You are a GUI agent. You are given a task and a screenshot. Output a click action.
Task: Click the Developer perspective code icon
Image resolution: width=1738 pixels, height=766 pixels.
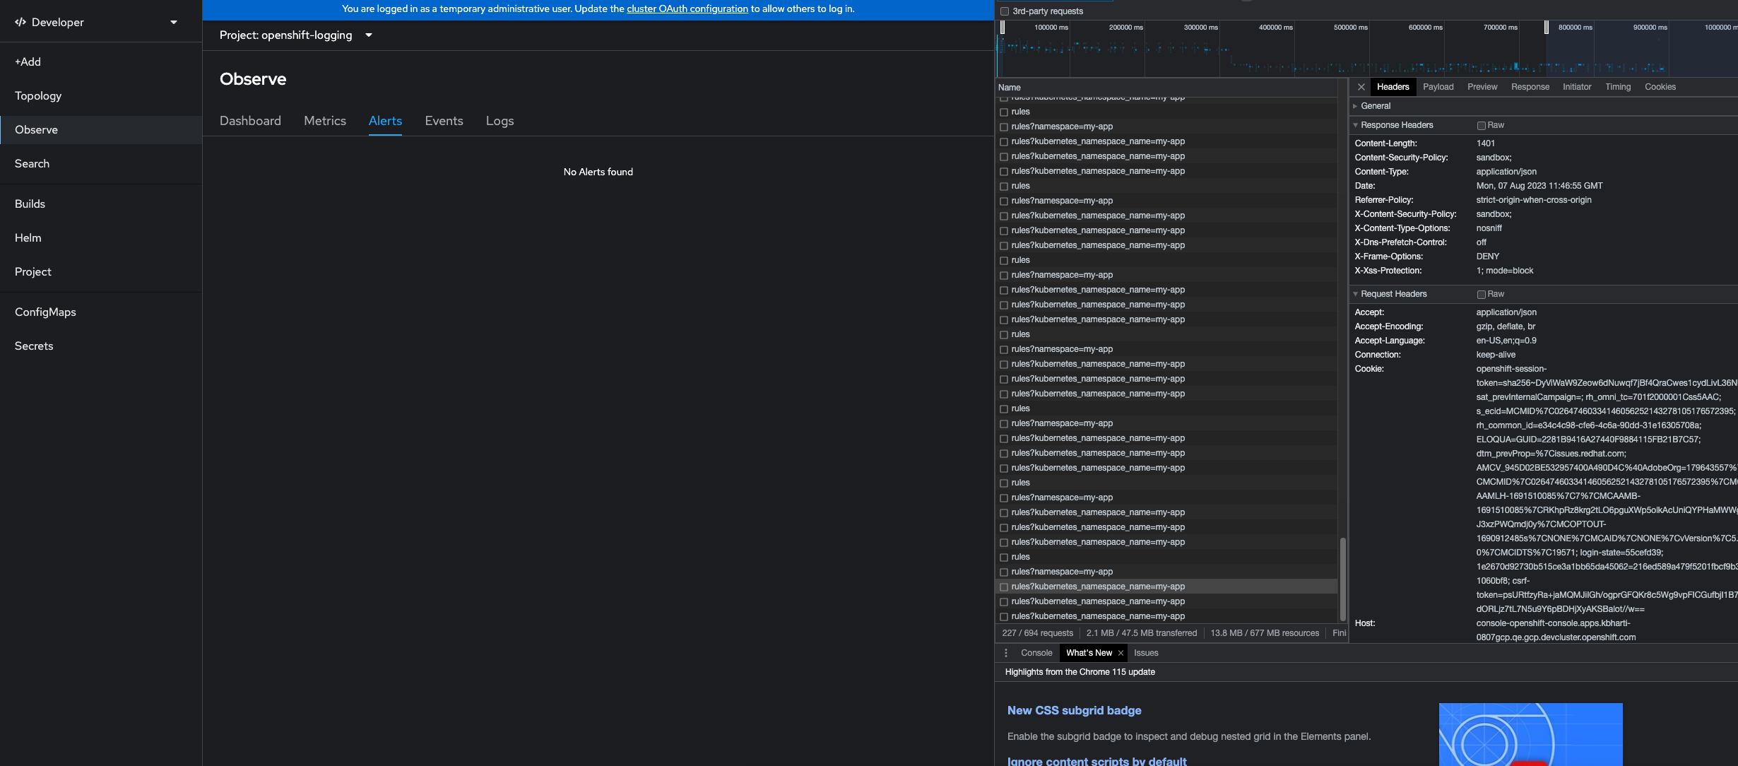(20, 22)
